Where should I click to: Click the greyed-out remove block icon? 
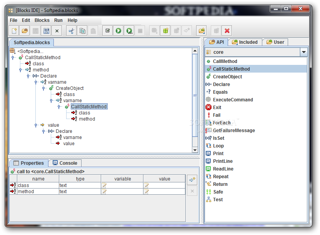point(176,31)
